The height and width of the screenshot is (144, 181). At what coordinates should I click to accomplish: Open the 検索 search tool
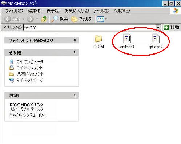tap(60, 19)
